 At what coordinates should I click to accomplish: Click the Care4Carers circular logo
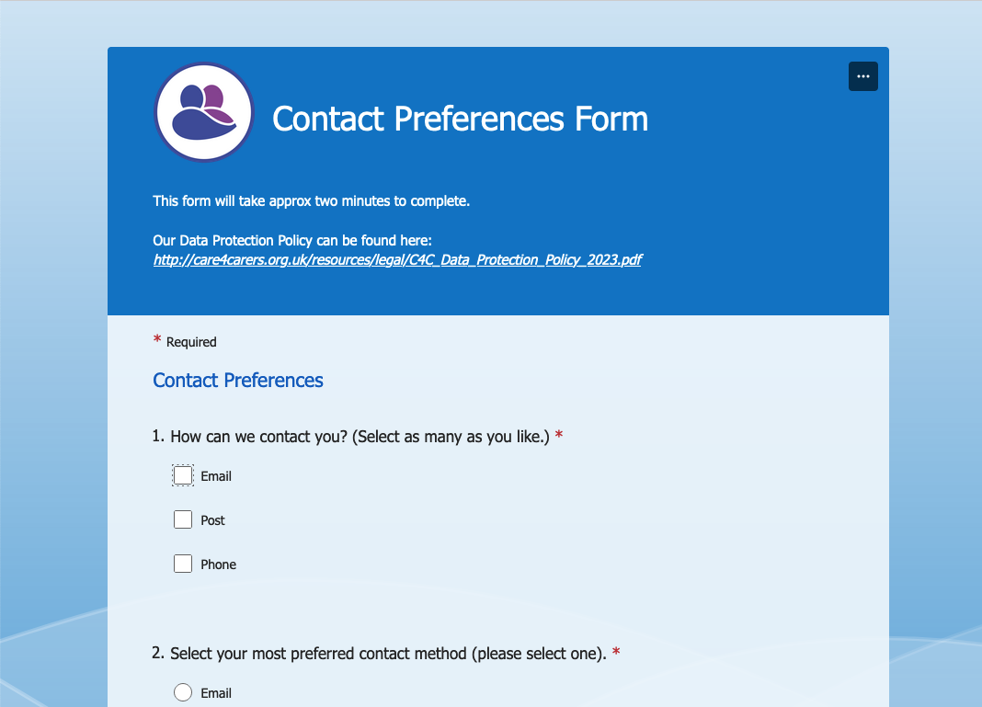click(204, 113)
